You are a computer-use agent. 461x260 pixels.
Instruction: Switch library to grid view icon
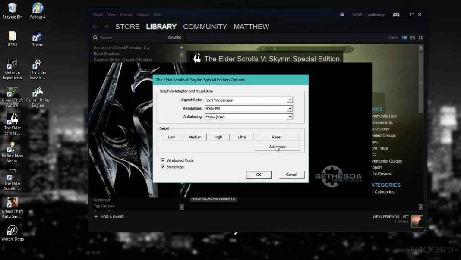[420, 38]
